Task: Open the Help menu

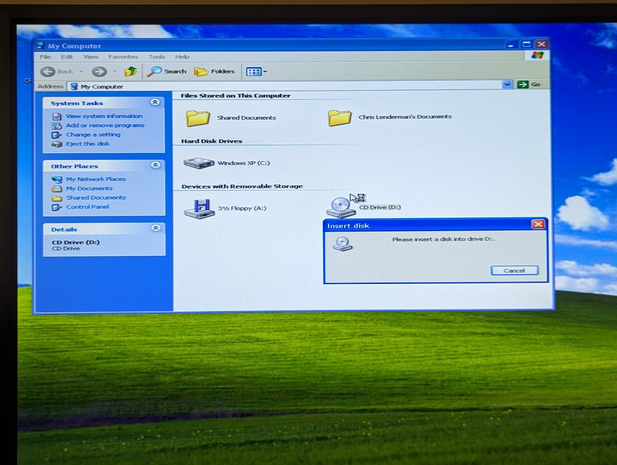Action: tap(182, 57)
